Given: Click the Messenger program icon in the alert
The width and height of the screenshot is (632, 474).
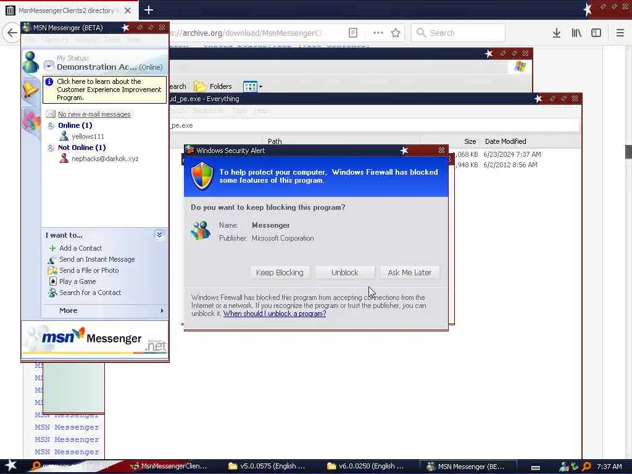Looking at the screenshot, I should pyautogui.click(x=201, y=231).
